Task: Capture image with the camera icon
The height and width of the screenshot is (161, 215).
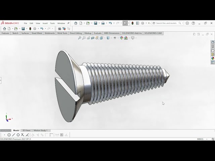Action: [x=59, y=29]
